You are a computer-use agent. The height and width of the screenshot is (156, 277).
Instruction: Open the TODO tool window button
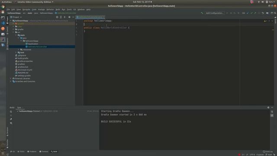(x=21, y=152)
